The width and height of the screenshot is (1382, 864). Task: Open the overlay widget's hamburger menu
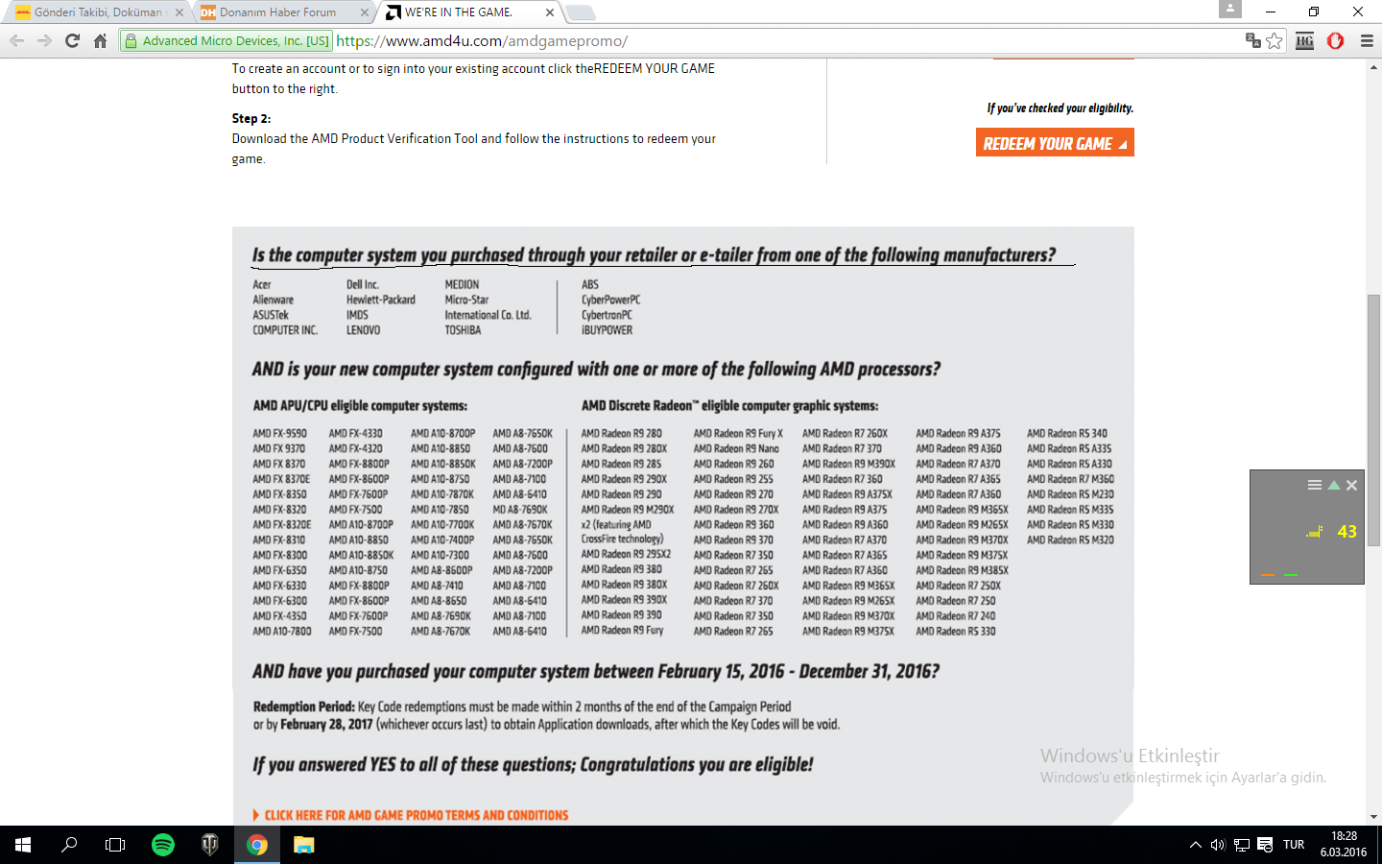pos(1315,485)
